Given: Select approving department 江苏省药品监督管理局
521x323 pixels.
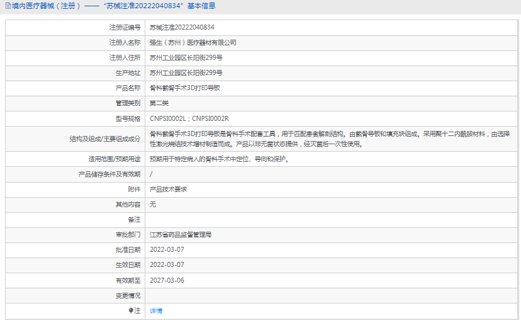Looking at the screenshot, I should tap(181, 235).
